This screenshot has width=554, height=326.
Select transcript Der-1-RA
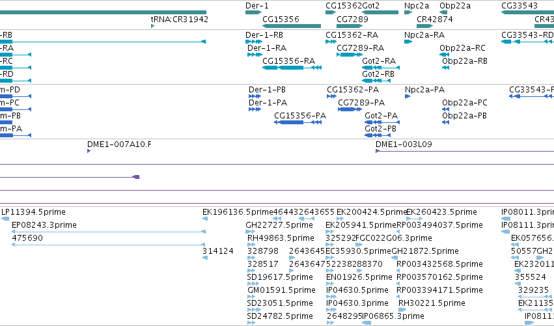(255, 55)
